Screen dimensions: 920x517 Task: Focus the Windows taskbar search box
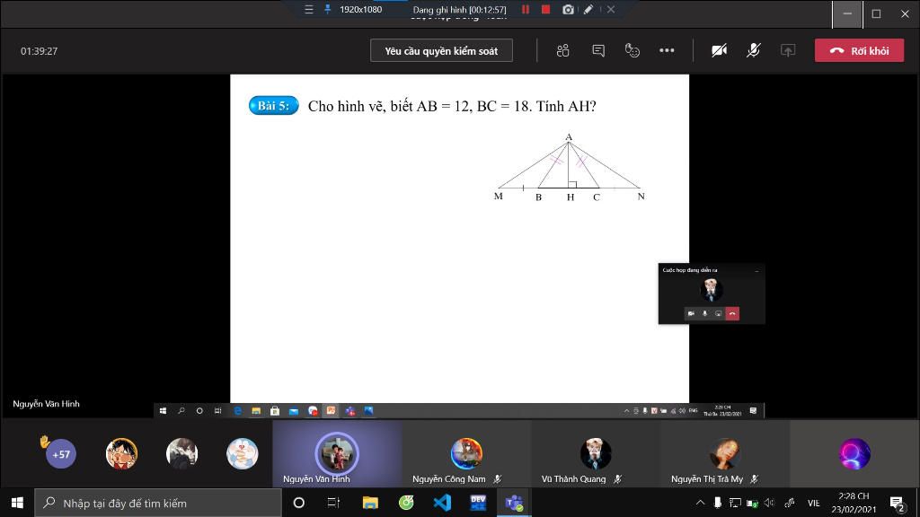158,503
